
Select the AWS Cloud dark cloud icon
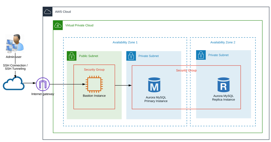point(48,12)
